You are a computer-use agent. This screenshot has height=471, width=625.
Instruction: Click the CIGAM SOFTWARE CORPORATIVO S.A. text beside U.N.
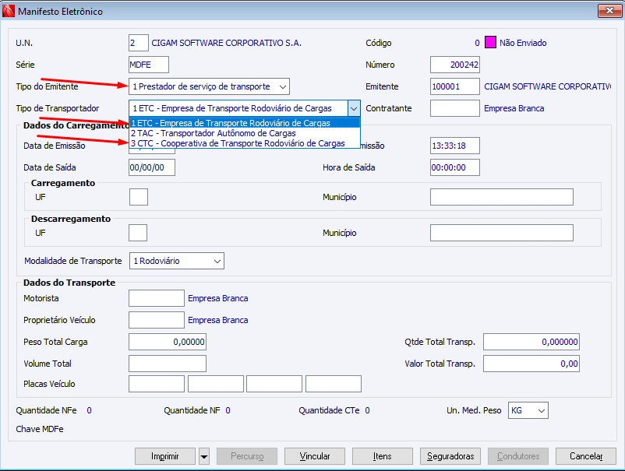coord(227,43)
